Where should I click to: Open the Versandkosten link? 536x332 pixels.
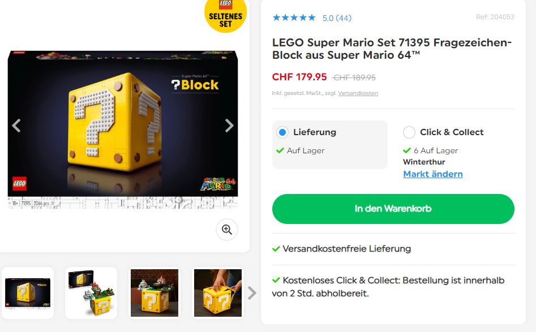(358, 93)
